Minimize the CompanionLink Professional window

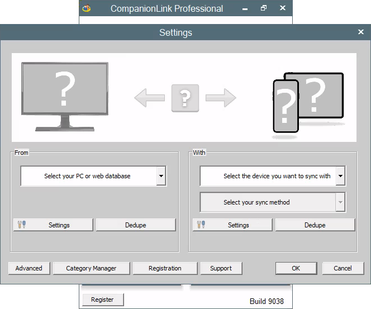click(x=245, y=8)
